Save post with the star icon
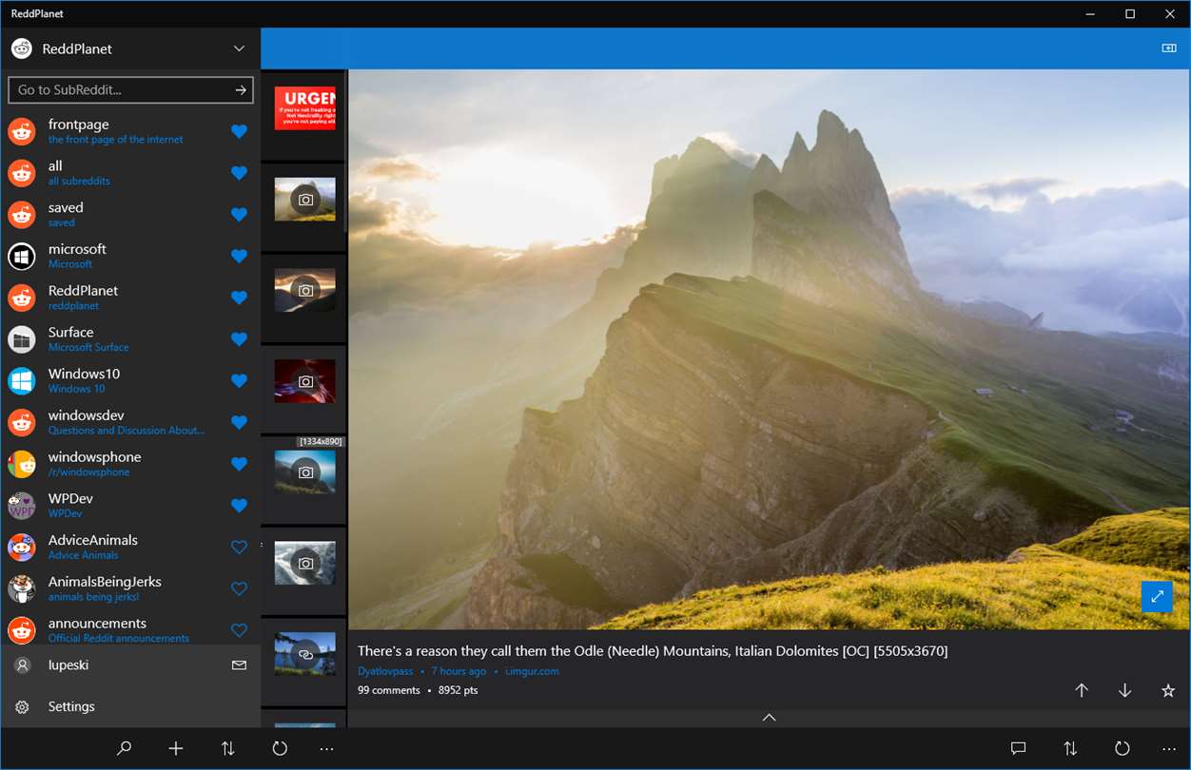The height and width of the screenshot is (770, 1191). tap(1168, 691)
